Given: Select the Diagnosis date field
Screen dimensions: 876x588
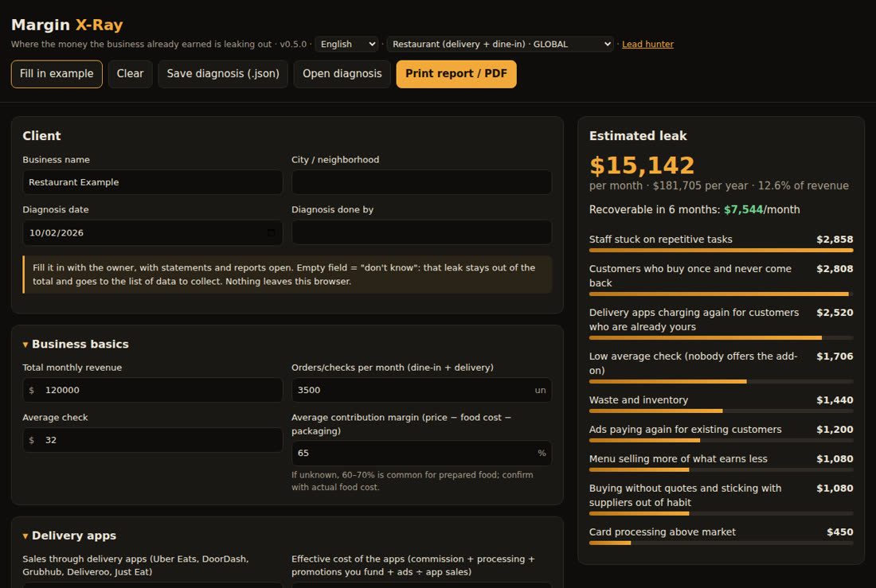Looking at the screenshot, I should [153, 233].
